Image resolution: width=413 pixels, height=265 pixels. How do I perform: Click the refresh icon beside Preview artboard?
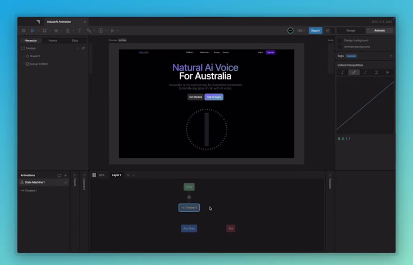click(83, 48)
